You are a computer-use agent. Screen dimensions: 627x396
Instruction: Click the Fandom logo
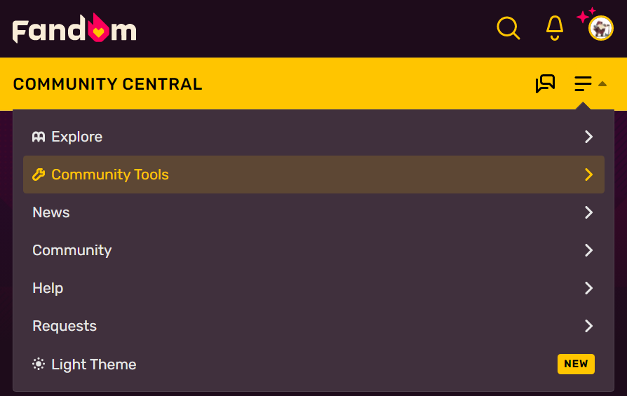tap(74, 28)
